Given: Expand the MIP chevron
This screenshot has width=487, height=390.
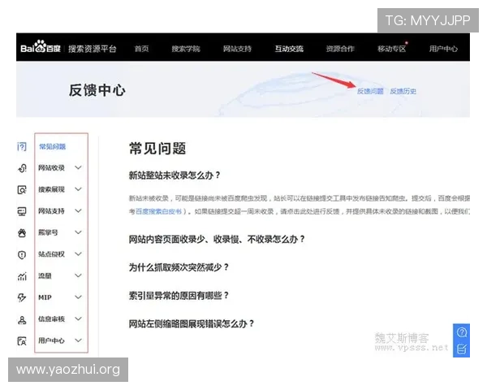Looking at the screenshot, I should pyautogui.click(x=78, y=297).
